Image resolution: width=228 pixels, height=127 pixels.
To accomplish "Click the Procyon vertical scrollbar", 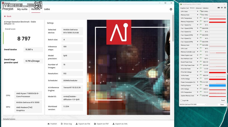I will (173, 28).
